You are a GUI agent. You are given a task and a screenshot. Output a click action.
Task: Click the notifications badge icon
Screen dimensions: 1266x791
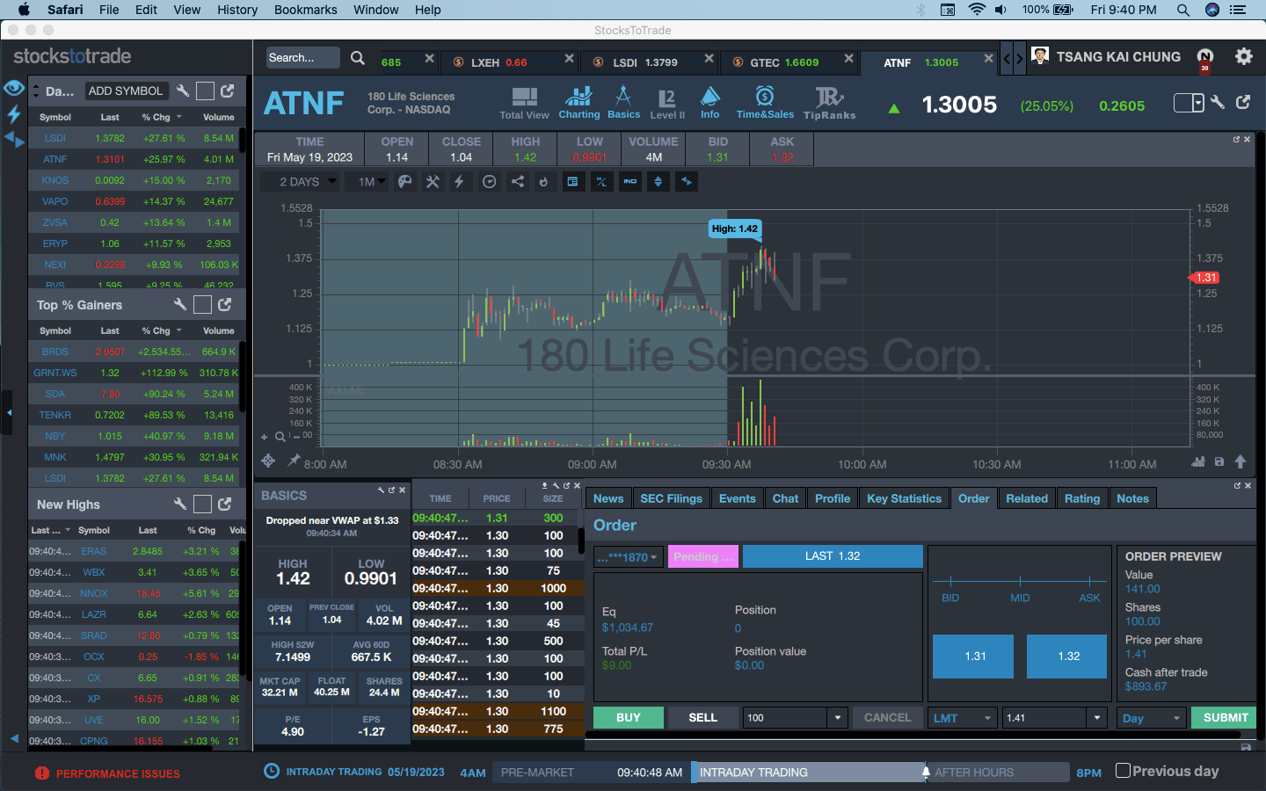[1205, 60]
